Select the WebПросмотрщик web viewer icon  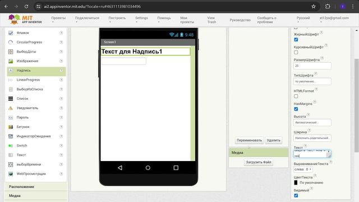click(x=11, y=174)
